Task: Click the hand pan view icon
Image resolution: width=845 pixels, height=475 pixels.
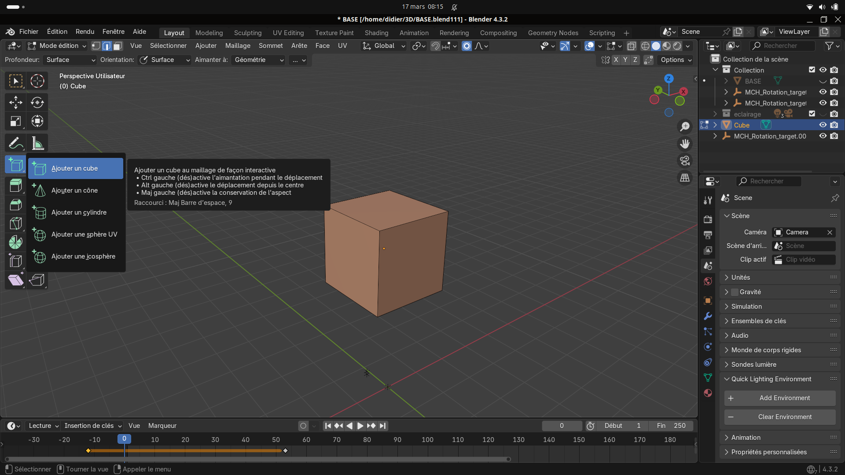Action: pyautogui.click(x=685, y=144)
